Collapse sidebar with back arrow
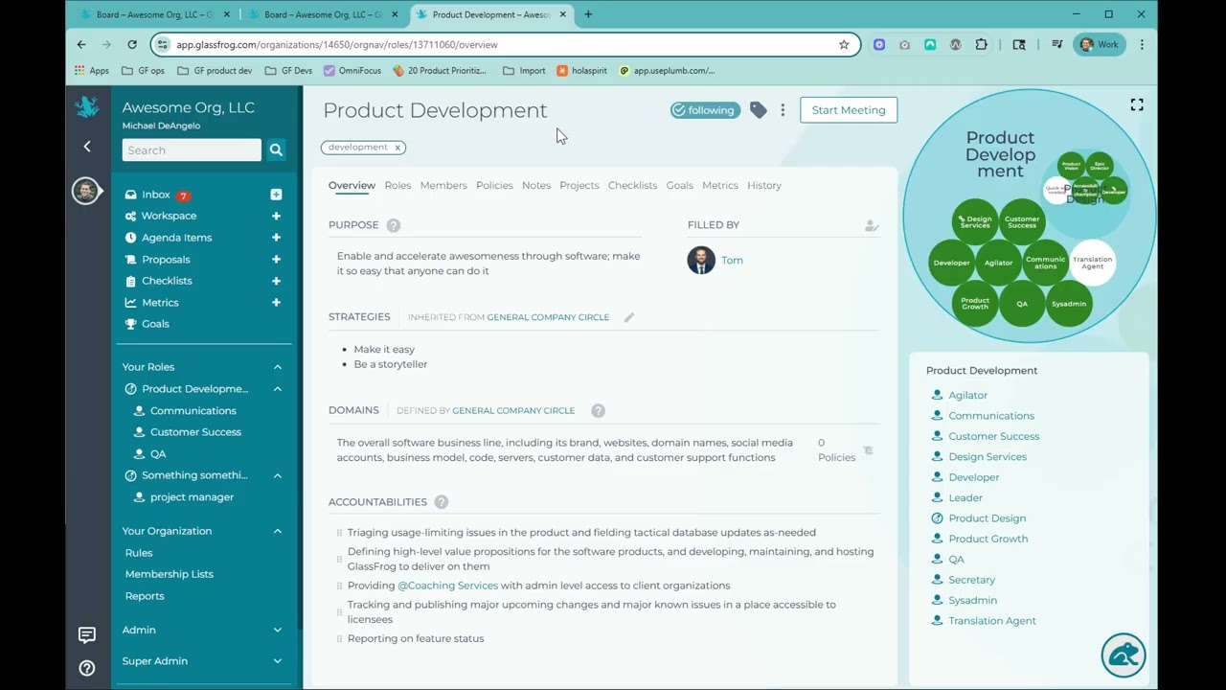Image resolution: width=1226 pixels, height=690 pixels. click(87, 147)
